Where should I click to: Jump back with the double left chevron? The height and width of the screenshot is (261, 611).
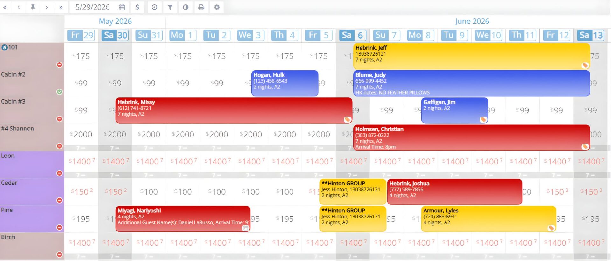point(5,7)
